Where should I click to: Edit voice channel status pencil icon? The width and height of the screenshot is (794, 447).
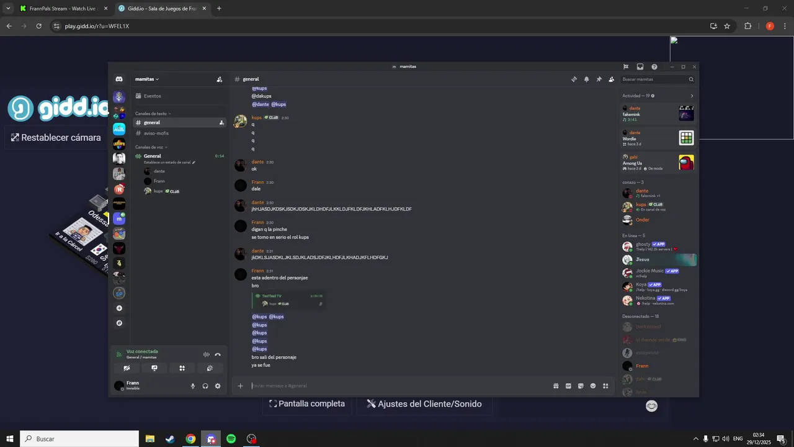click(194, 162)
